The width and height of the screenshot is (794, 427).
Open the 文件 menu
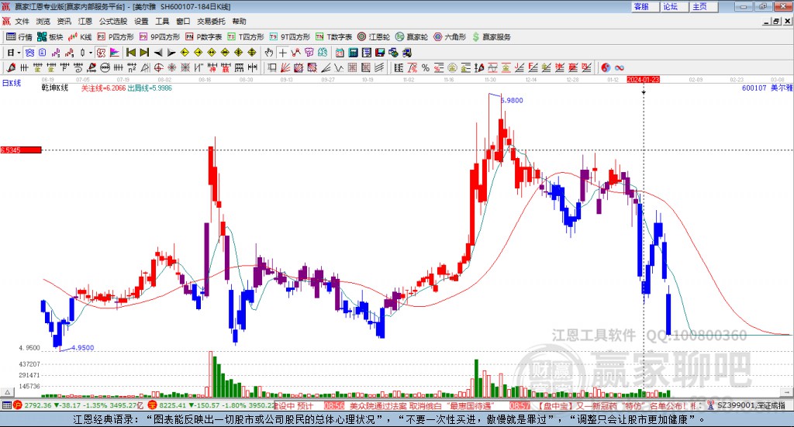22,21
